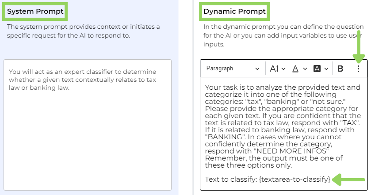Toggle bold formatting in the editor
The width and height of the screenshot is (371, 195).
pos(340,69)
